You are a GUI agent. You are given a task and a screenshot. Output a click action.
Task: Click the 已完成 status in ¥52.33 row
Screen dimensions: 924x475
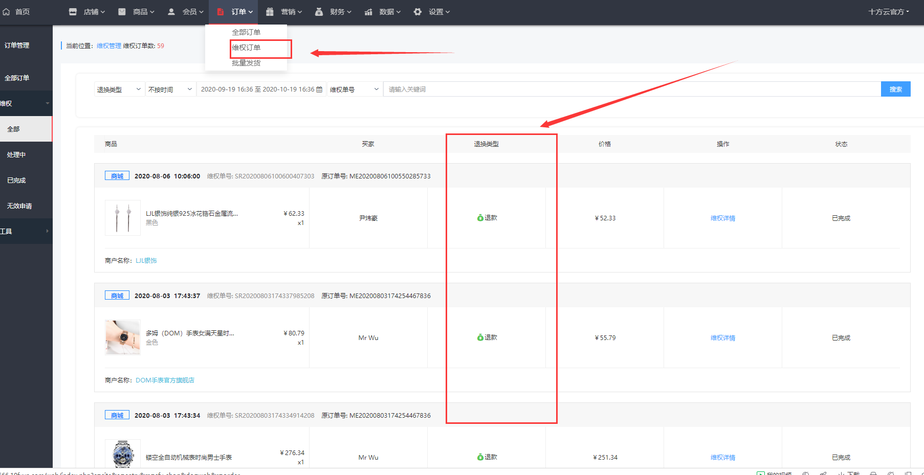[841, 218]
